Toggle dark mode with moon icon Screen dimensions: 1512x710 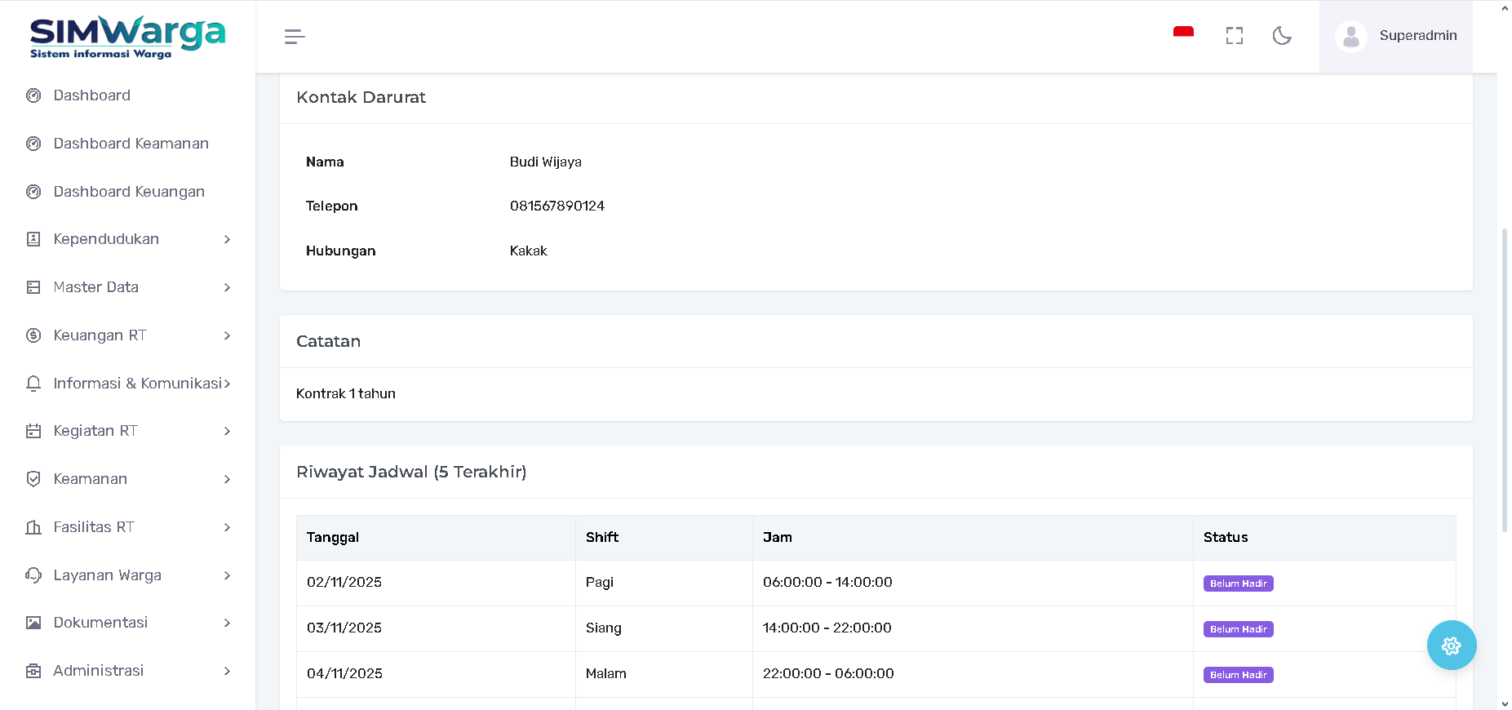tap(1282, 36)
